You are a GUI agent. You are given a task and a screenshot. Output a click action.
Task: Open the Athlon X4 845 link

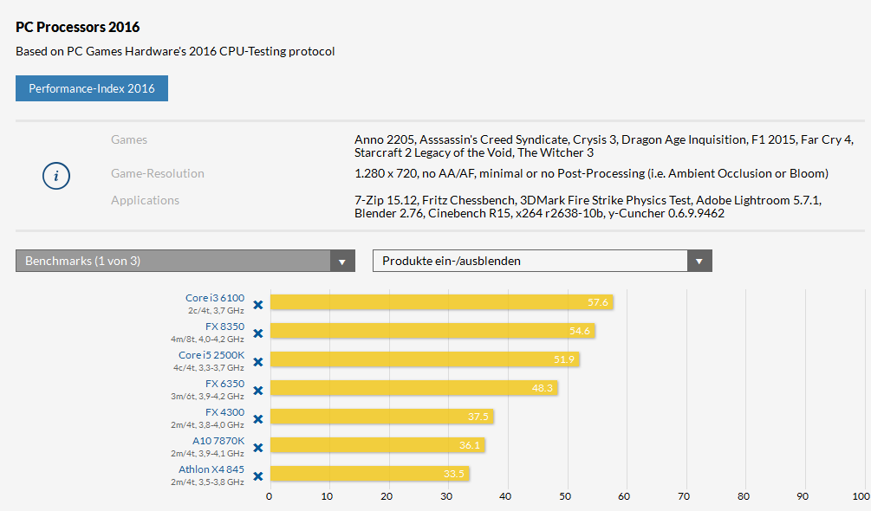coord(211,469)
